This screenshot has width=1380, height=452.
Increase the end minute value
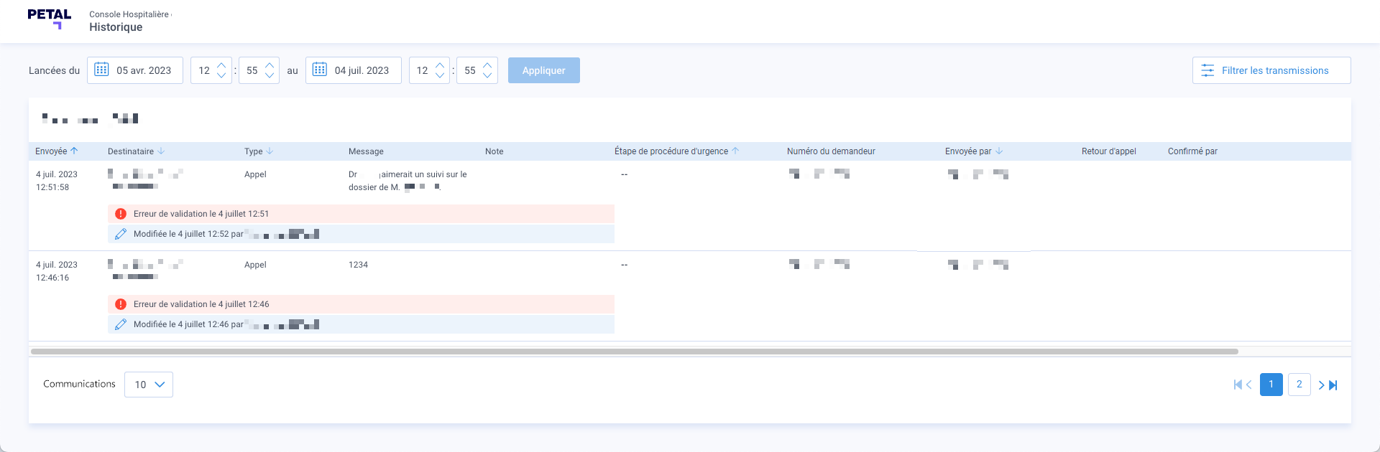click(x=487, y=65)
